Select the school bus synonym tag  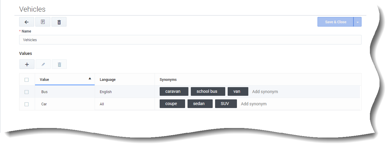pyautogui.click(x=207, y=92)
